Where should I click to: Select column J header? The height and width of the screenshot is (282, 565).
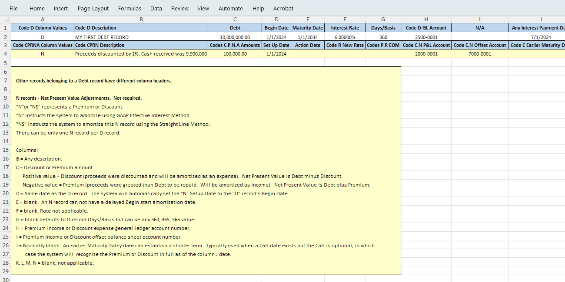pos(537,19)
